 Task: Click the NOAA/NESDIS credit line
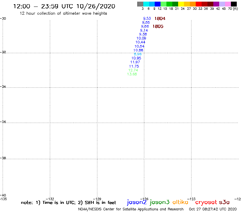(131, 209)
